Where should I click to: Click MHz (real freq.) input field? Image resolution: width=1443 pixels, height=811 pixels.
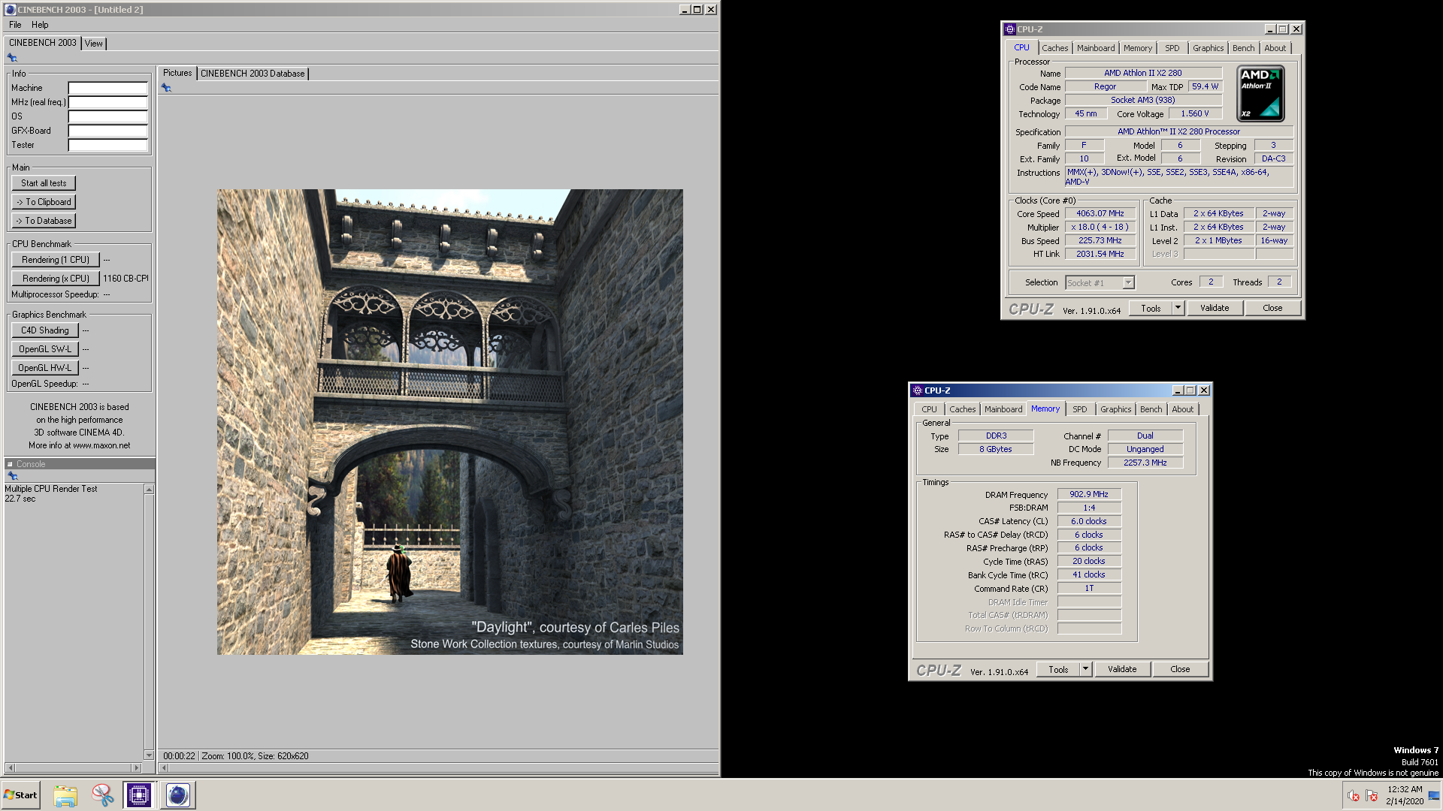tap(107, 102)
